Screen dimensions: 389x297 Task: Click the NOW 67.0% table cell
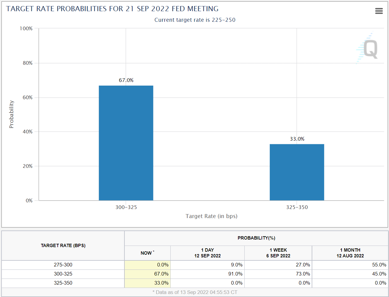tap(147, 274)
